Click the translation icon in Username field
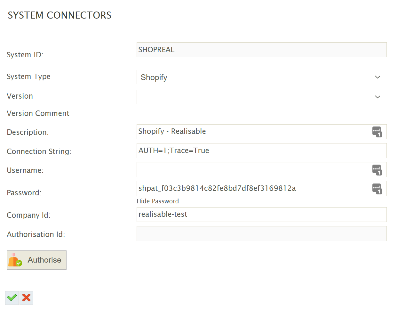Image resolution: width=398 pixels, height=310 pixels. click(x=377, y=170)
